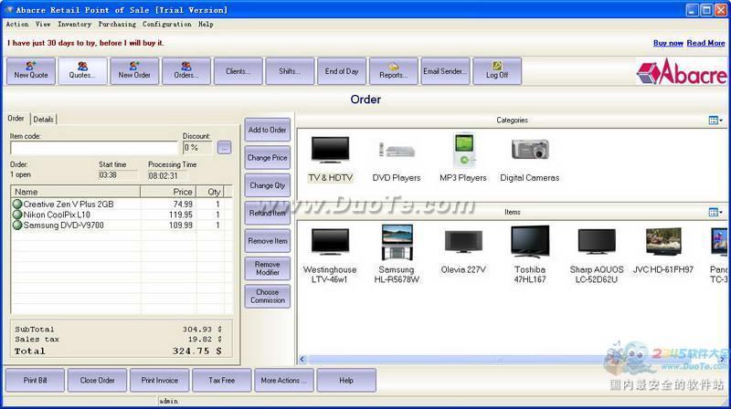Open the View menu
The width and height of the screenshot is (731, 409).
point(43,24)
